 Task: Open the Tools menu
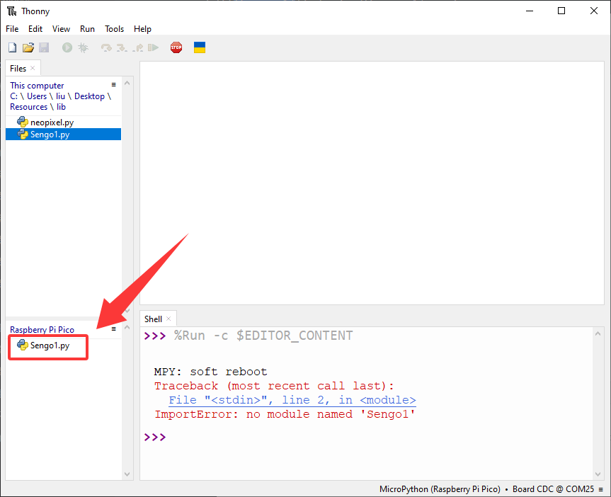click(x=114, y=29)
